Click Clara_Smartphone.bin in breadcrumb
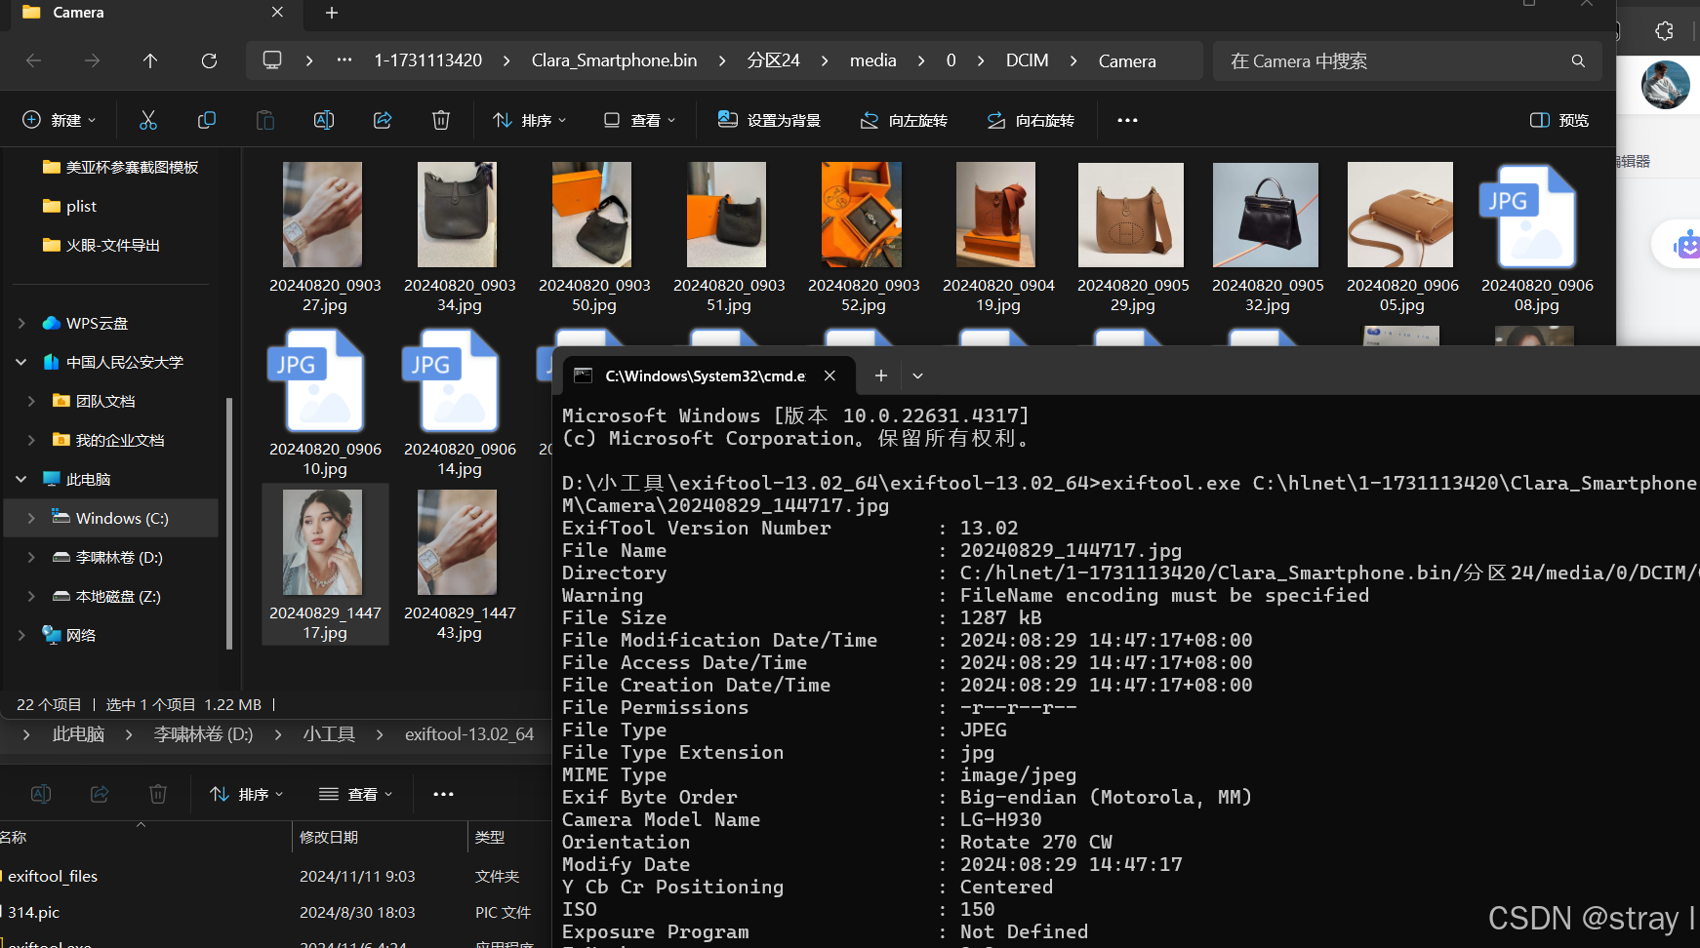The image size is (1700, 948). tap(615, 60)
